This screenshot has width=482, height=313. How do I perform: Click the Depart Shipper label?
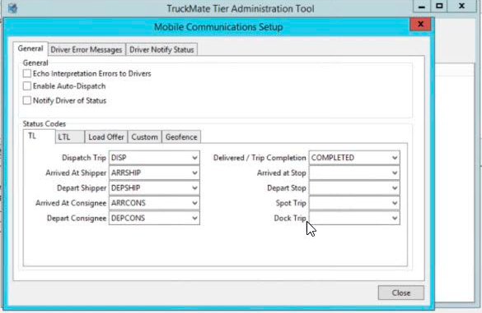pos(82,188)
